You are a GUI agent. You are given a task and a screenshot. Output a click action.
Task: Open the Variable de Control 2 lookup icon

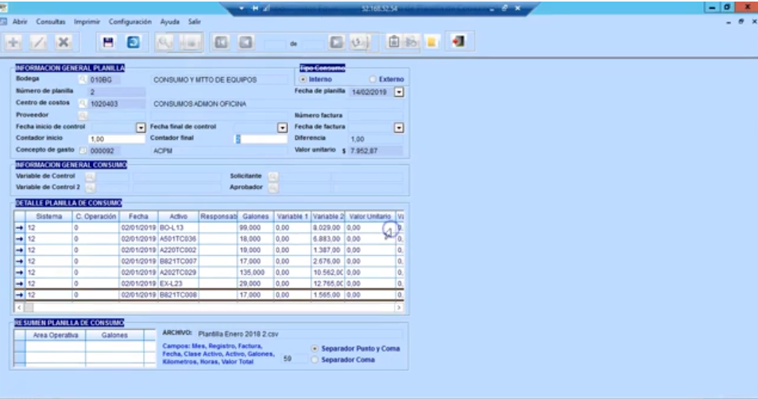(x=90, y=188)
